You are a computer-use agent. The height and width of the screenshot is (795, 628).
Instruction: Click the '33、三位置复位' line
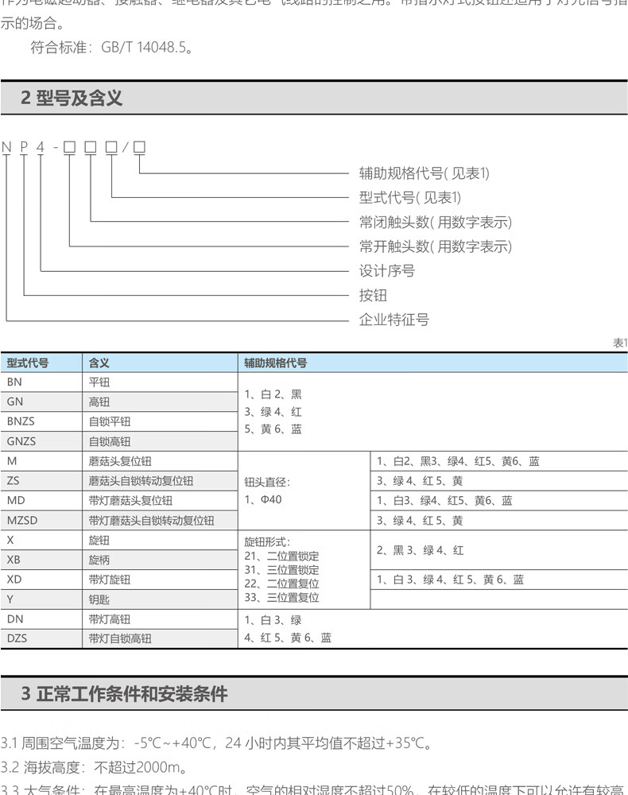282,598
